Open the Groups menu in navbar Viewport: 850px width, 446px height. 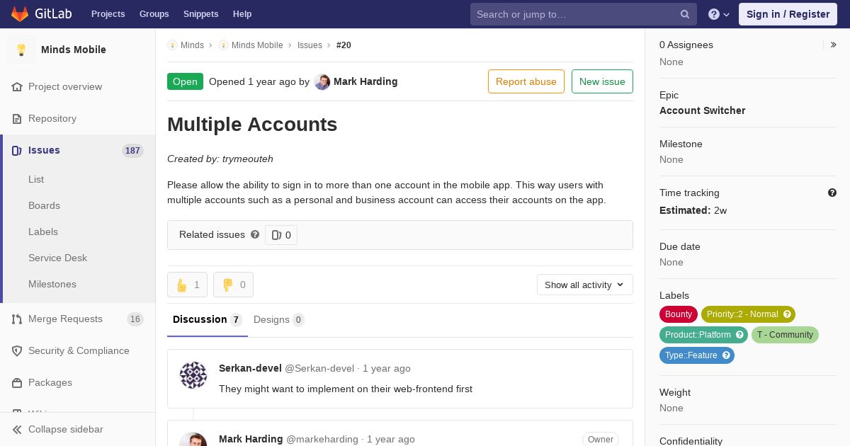pyautogui.click(x=154, y=14)
